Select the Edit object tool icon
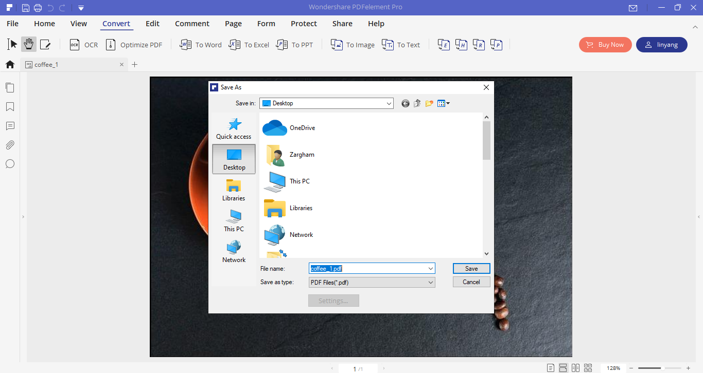This screenshot has width=703, height=373. (x=45, y=45)
